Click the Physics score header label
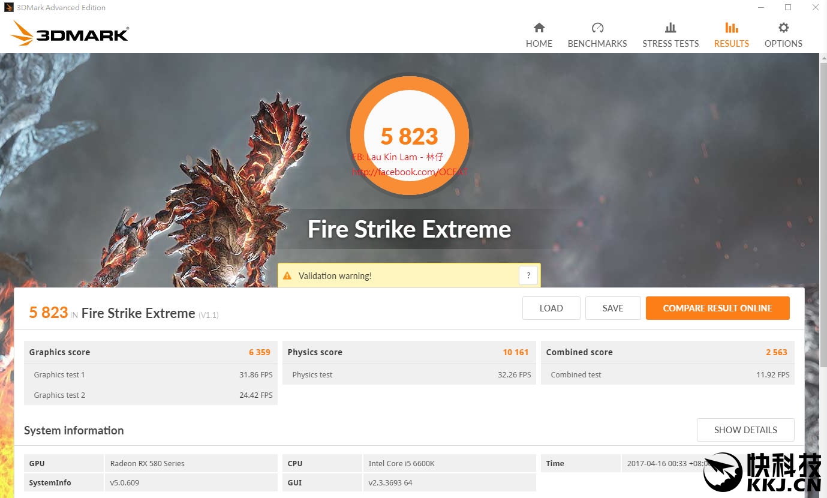 315,352
